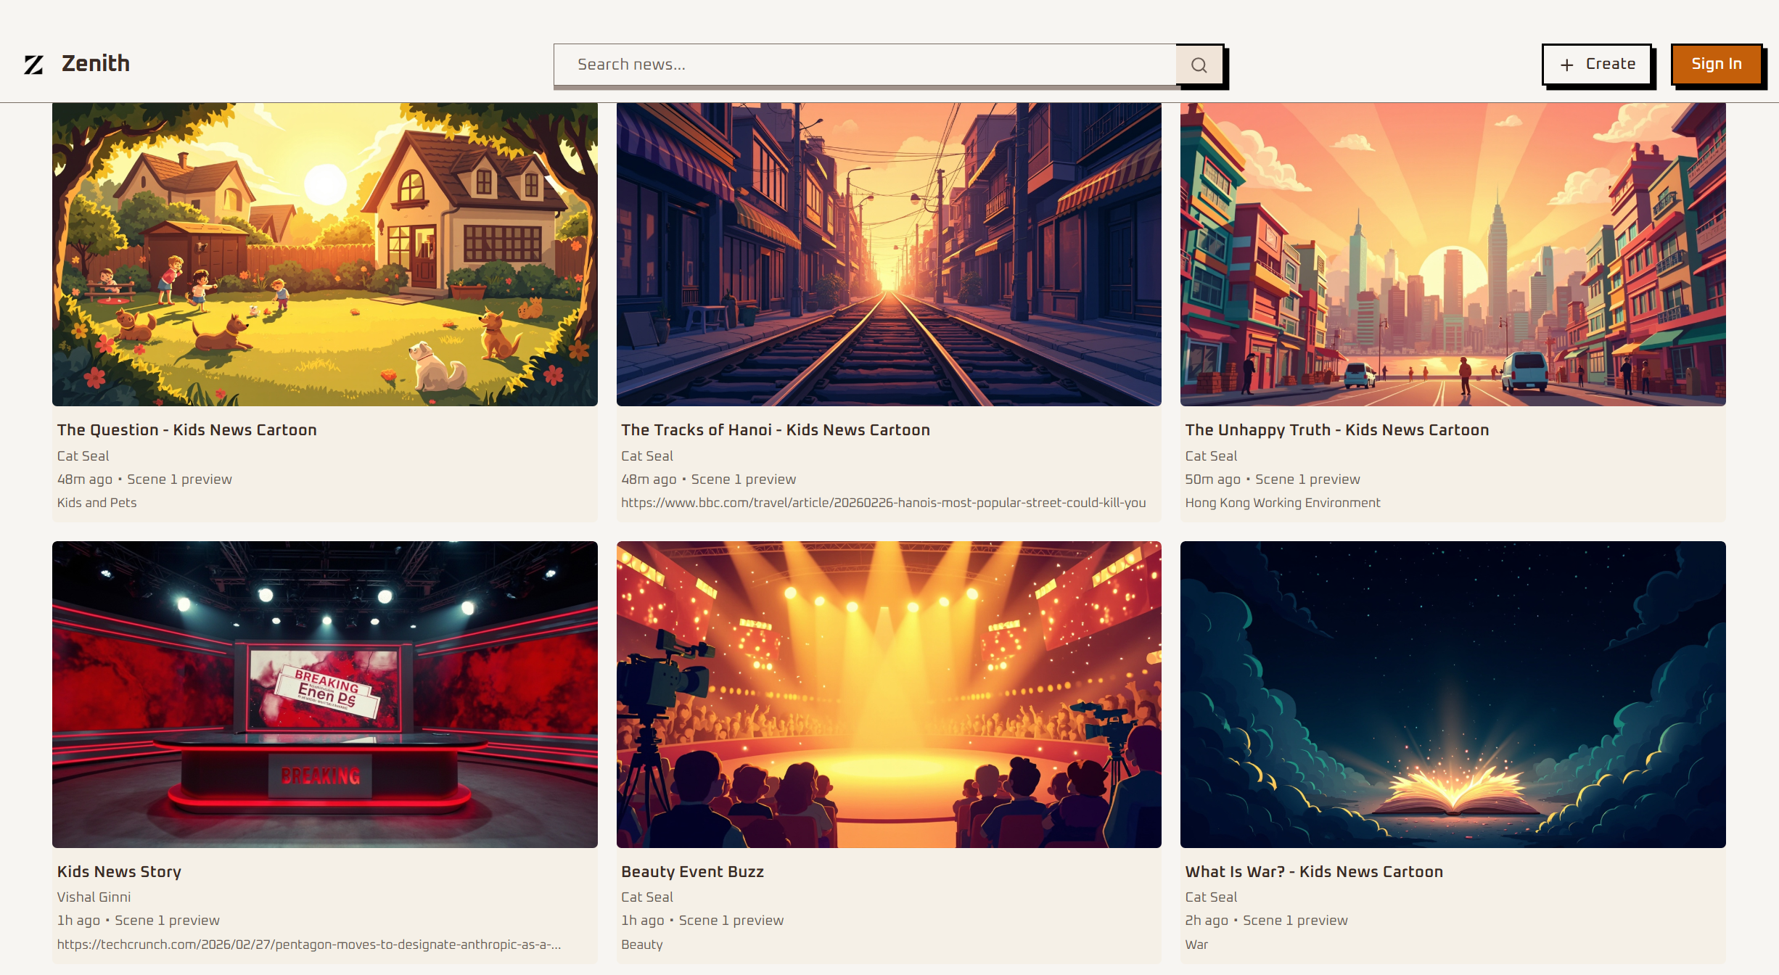Click author Vishal Ginni name
Image resolution: width=1779 pixels, height=975 pixels.
click(x=94, y=897)
